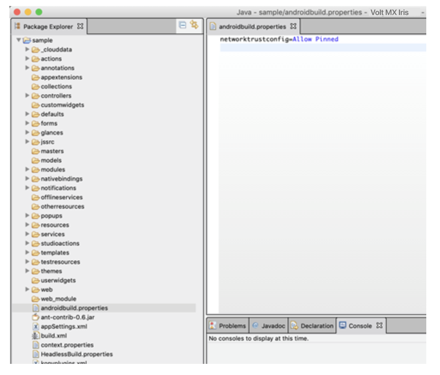Expand the web folder
440x375 pixels.
pyautogui.click(x=27, y=289)
